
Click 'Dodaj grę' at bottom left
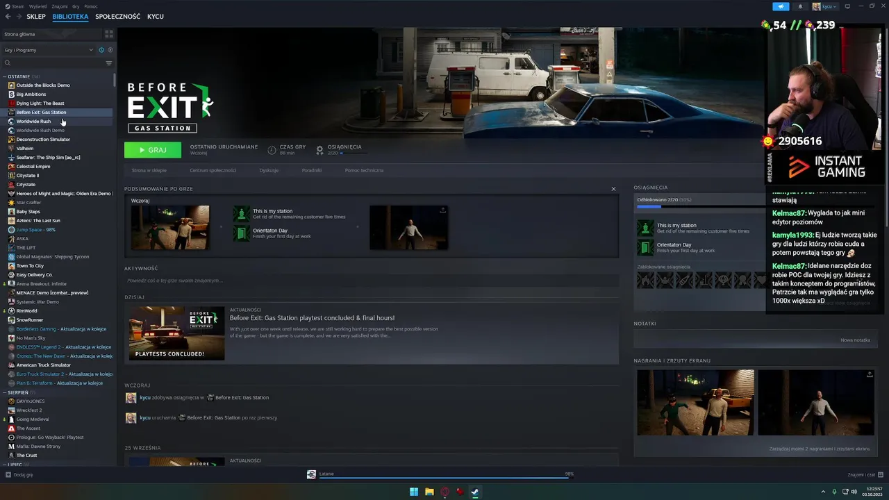[19, 475]
